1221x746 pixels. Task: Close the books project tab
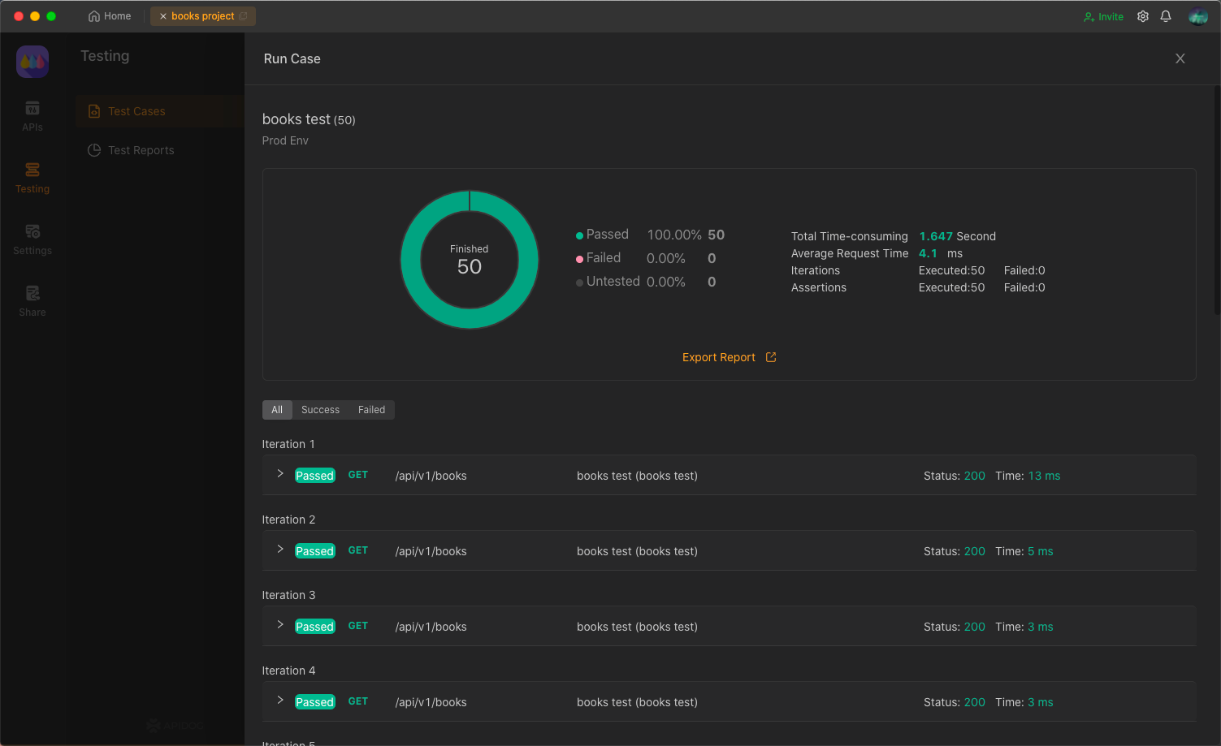[163, 16]
